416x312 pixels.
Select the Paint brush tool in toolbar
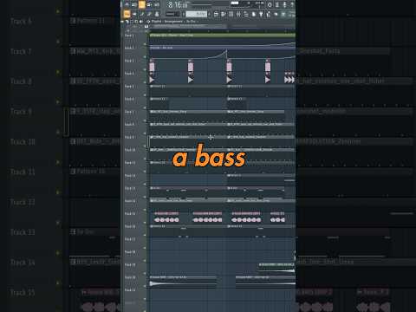coord(149,14)
